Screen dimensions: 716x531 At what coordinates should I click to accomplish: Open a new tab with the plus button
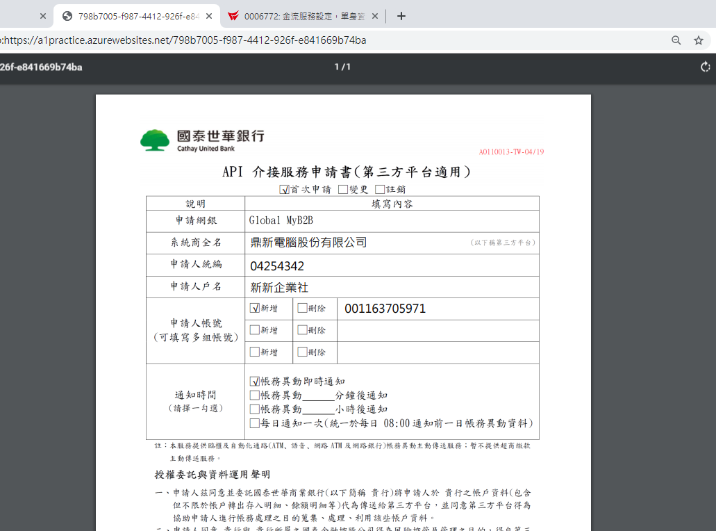(x=401, y=16)
